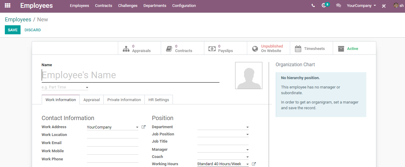Click the SAVE button

click(x=13, y=30)
